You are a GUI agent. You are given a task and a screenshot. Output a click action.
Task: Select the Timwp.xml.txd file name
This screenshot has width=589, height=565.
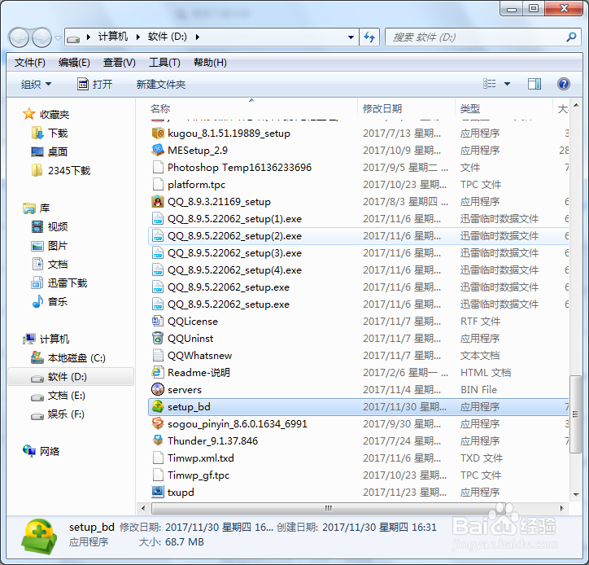click(201, 458)
